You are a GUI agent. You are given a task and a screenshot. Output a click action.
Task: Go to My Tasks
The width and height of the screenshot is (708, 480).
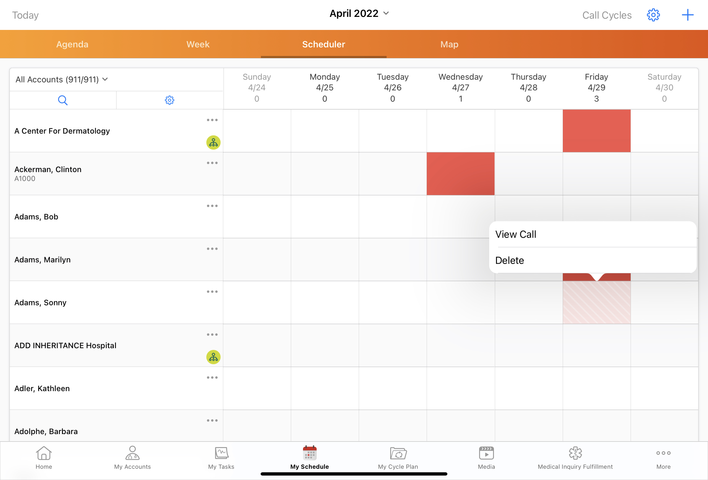point(221,457)
